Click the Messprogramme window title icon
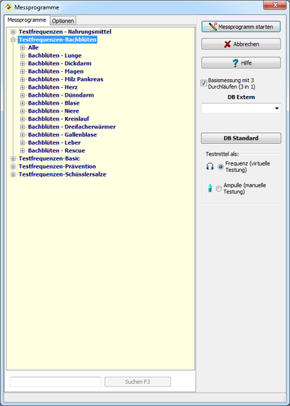This screenshot has width=290, height=406. click(x=8, y=7)
